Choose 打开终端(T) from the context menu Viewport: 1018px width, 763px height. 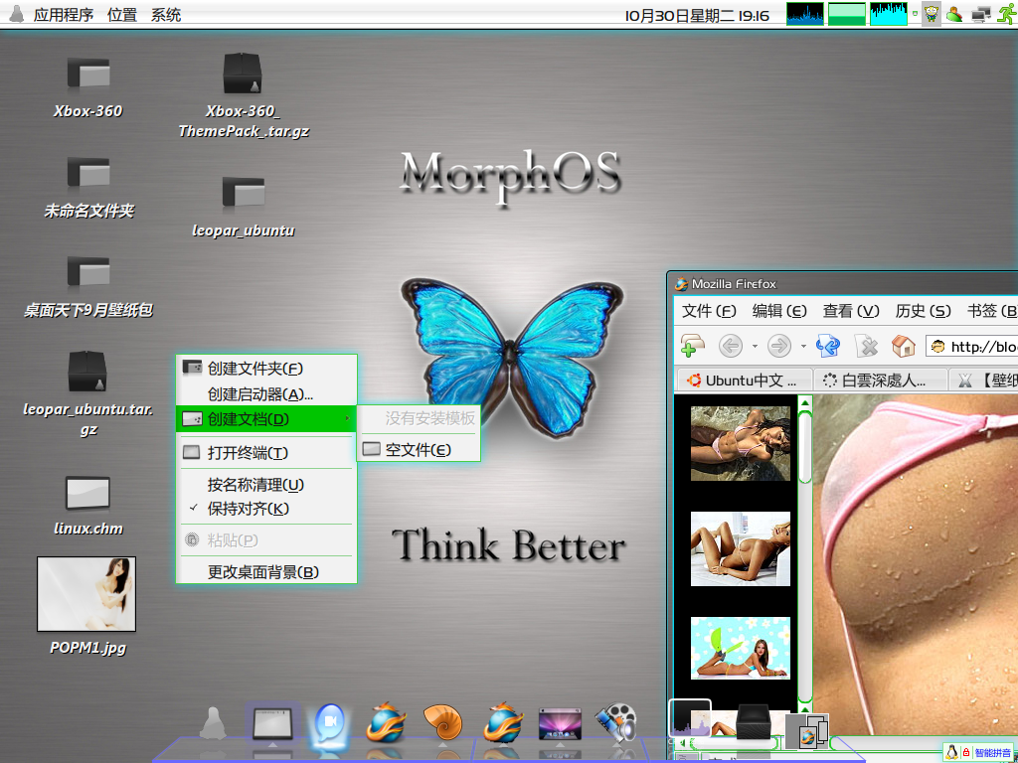[266, 453]
